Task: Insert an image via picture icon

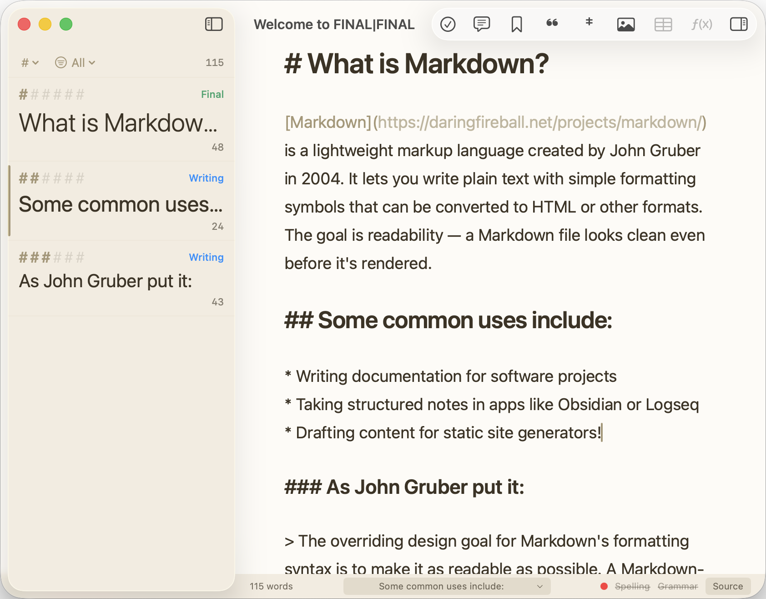Action: coord(626,24)
